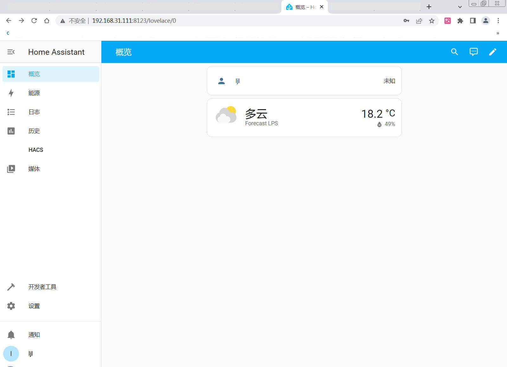Open 开发者工具 sidebar entry
The width and height of the screenshot is (507, 367).
(x=51, y=287)
